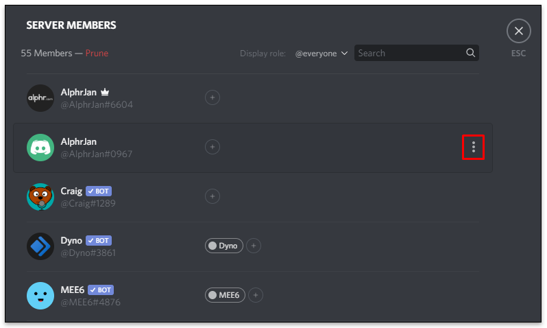
Task: Focus the member Search field
Action: [x=417, y=53]
